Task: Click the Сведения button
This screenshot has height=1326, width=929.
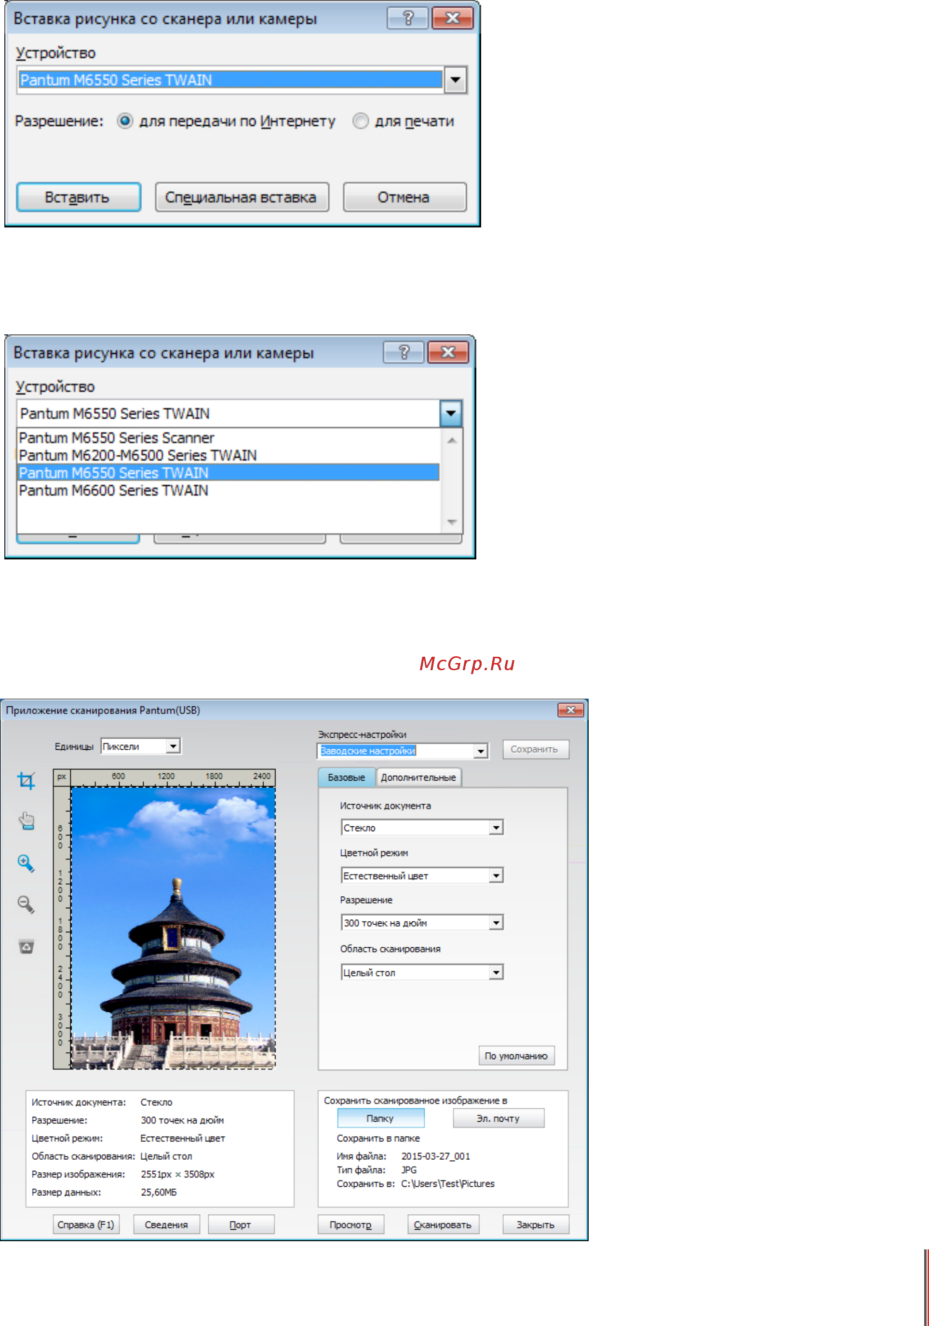Action: [166, 1224]
